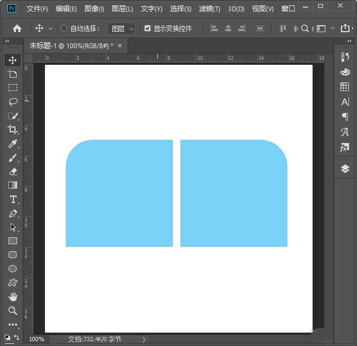Click the Home button in options bar

(17, 28)
